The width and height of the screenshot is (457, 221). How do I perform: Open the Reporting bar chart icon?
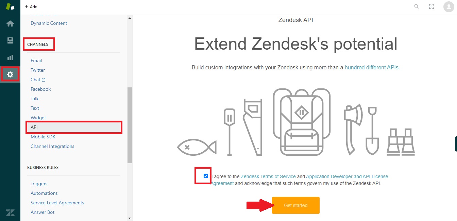pos(10,57)
